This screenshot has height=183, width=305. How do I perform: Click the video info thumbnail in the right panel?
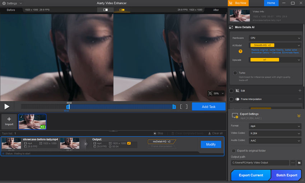(240, 15)
